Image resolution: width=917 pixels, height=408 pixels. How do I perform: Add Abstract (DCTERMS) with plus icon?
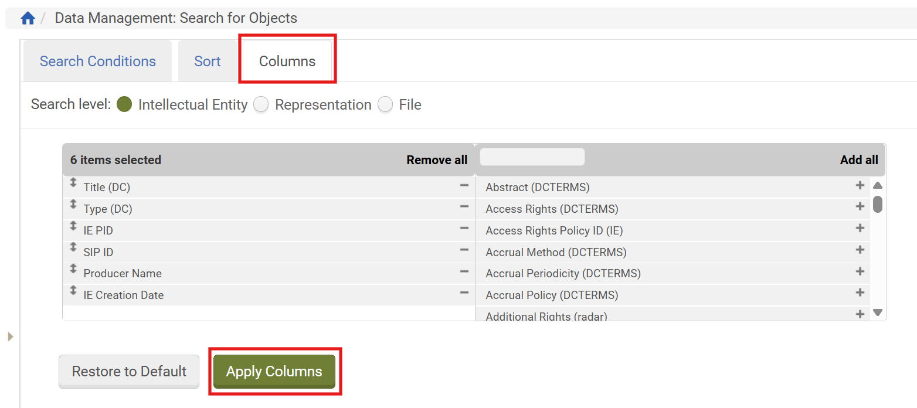click(860, 185)
